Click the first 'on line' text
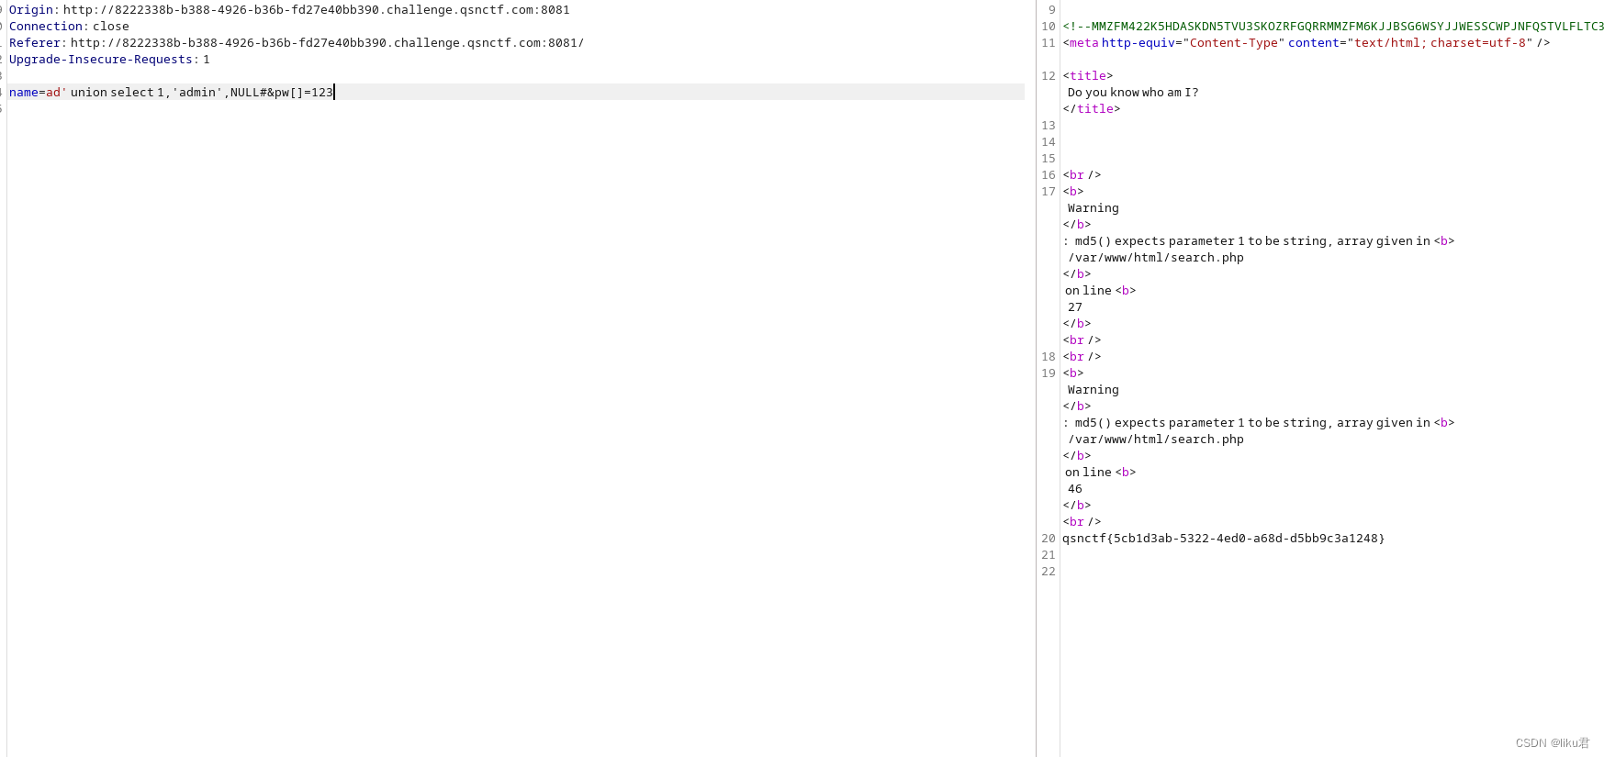The height and width of the screenshot is (757, 1604). pyautogui.click(x=1088, y=291)
